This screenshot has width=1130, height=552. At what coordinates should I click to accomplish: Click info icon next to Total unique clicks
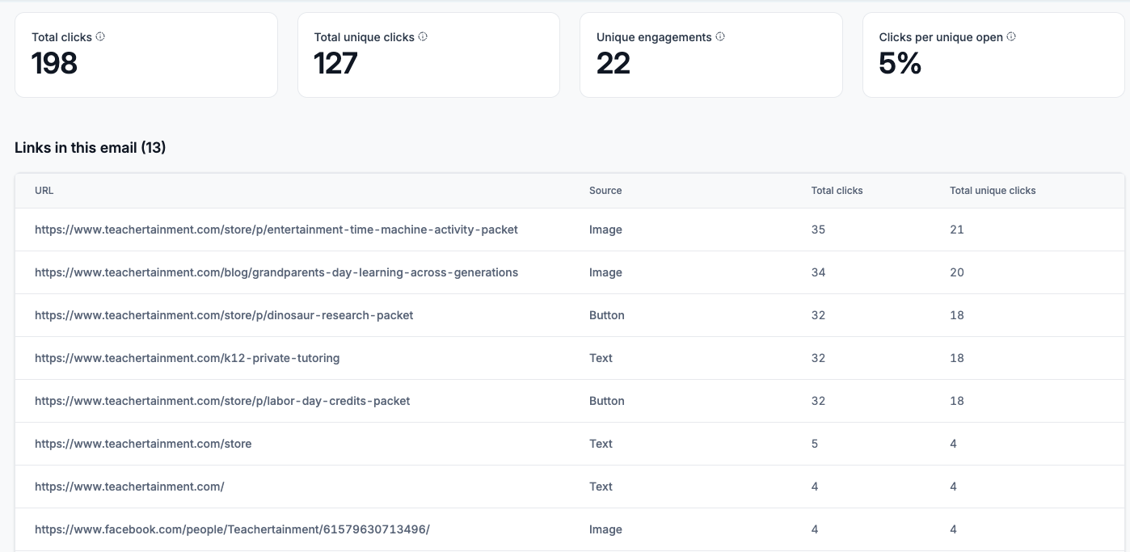point(423,36)
